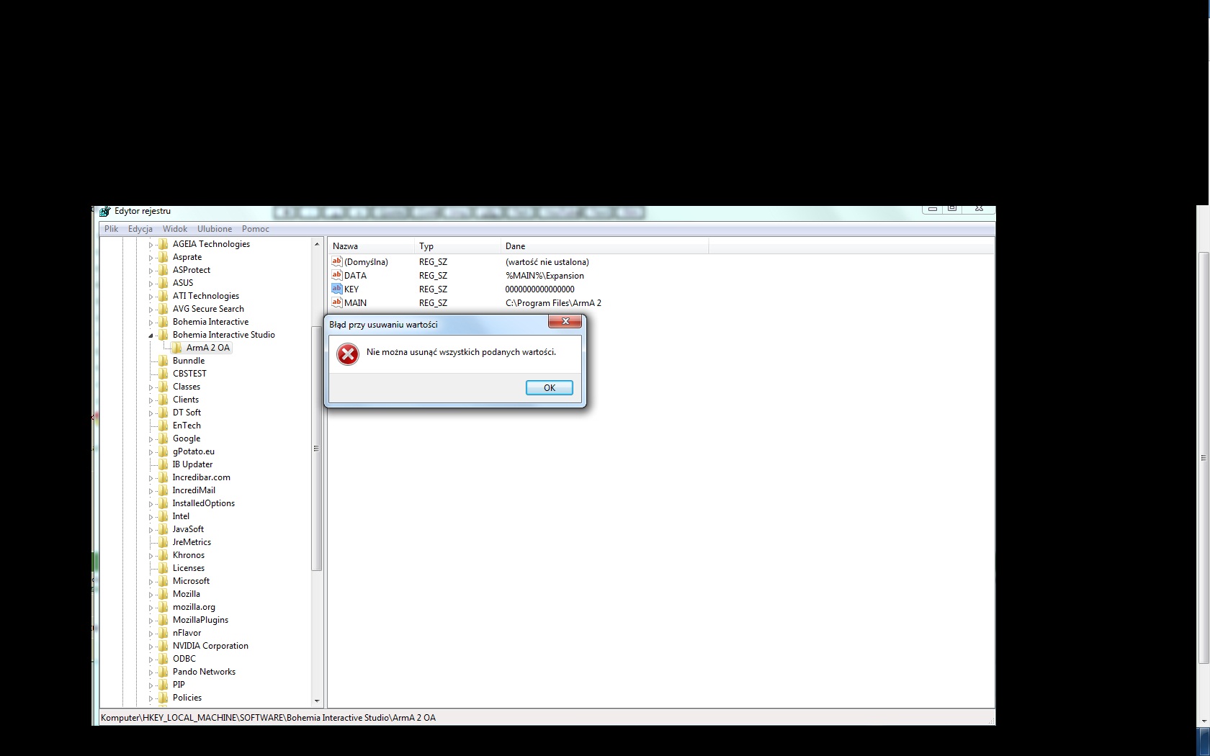The width and height of the screenshot is (1210, 756).
Task: Select the nFlavor tree item
Action: pyautogui.click(x=187, y=633)
